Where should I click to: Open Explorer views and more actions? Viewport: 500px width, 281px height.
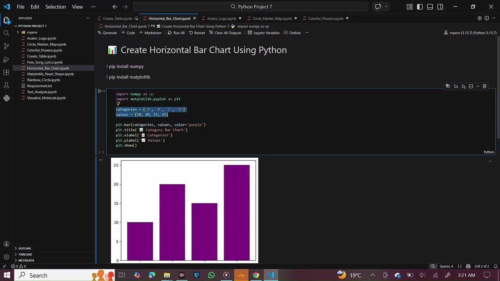click(88, 18)
